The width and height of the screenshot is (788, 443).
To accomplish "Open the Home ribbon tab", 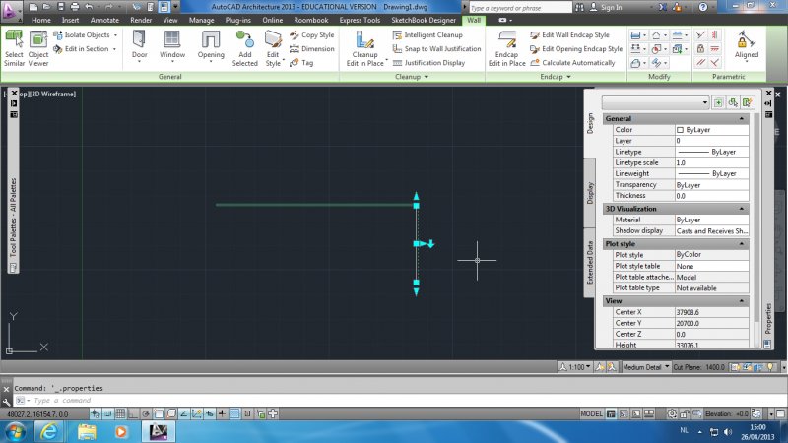I will (x=41, y=20).
